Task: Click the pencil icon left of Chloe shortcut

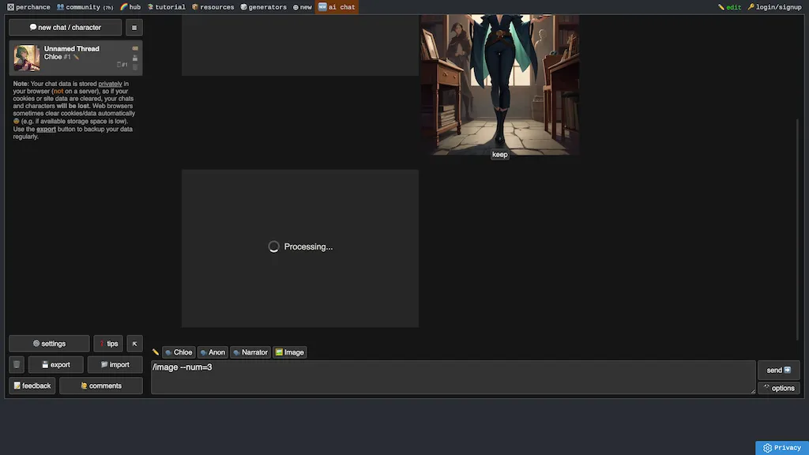Action: click(x=156, y=352)
